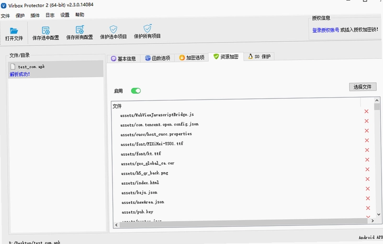Open the 设置 menu

65,15
